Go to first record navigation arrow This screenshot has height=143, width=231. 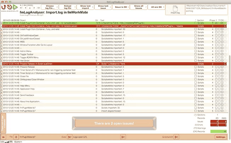[x=21, y=8]
